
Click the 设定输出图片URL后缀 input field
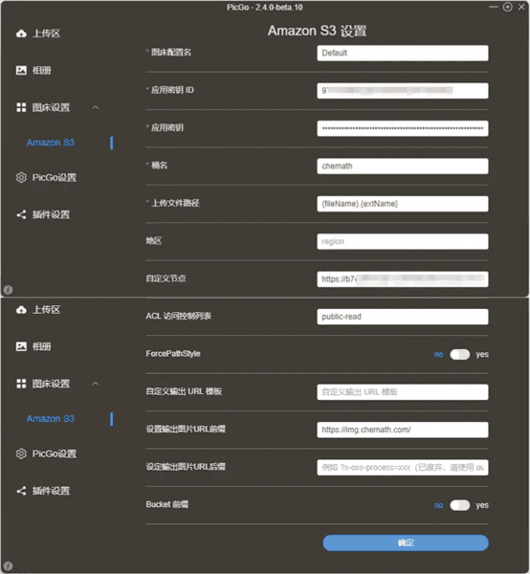(403, 468)
